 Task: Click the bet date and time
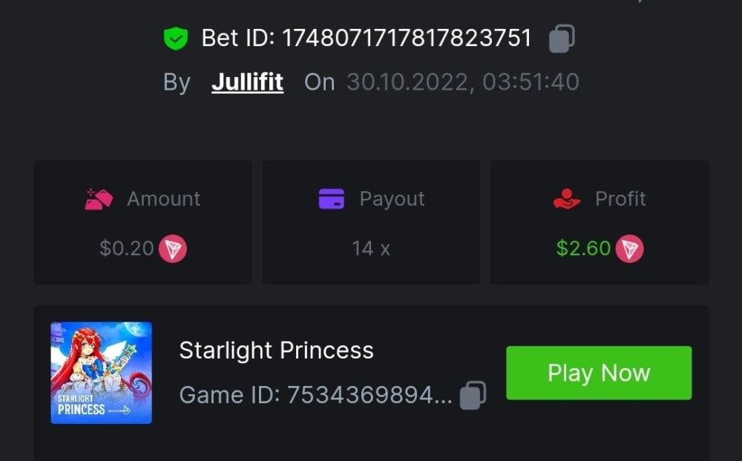(x=462, y=82)
